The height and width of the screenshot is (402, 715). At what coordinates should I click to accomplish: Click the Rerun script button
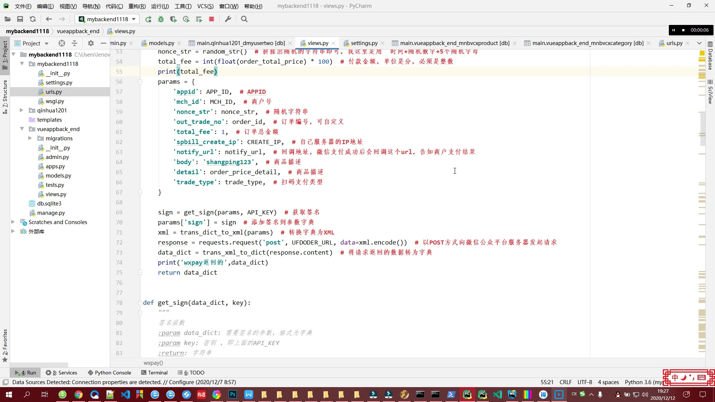[x=149, y=19]
